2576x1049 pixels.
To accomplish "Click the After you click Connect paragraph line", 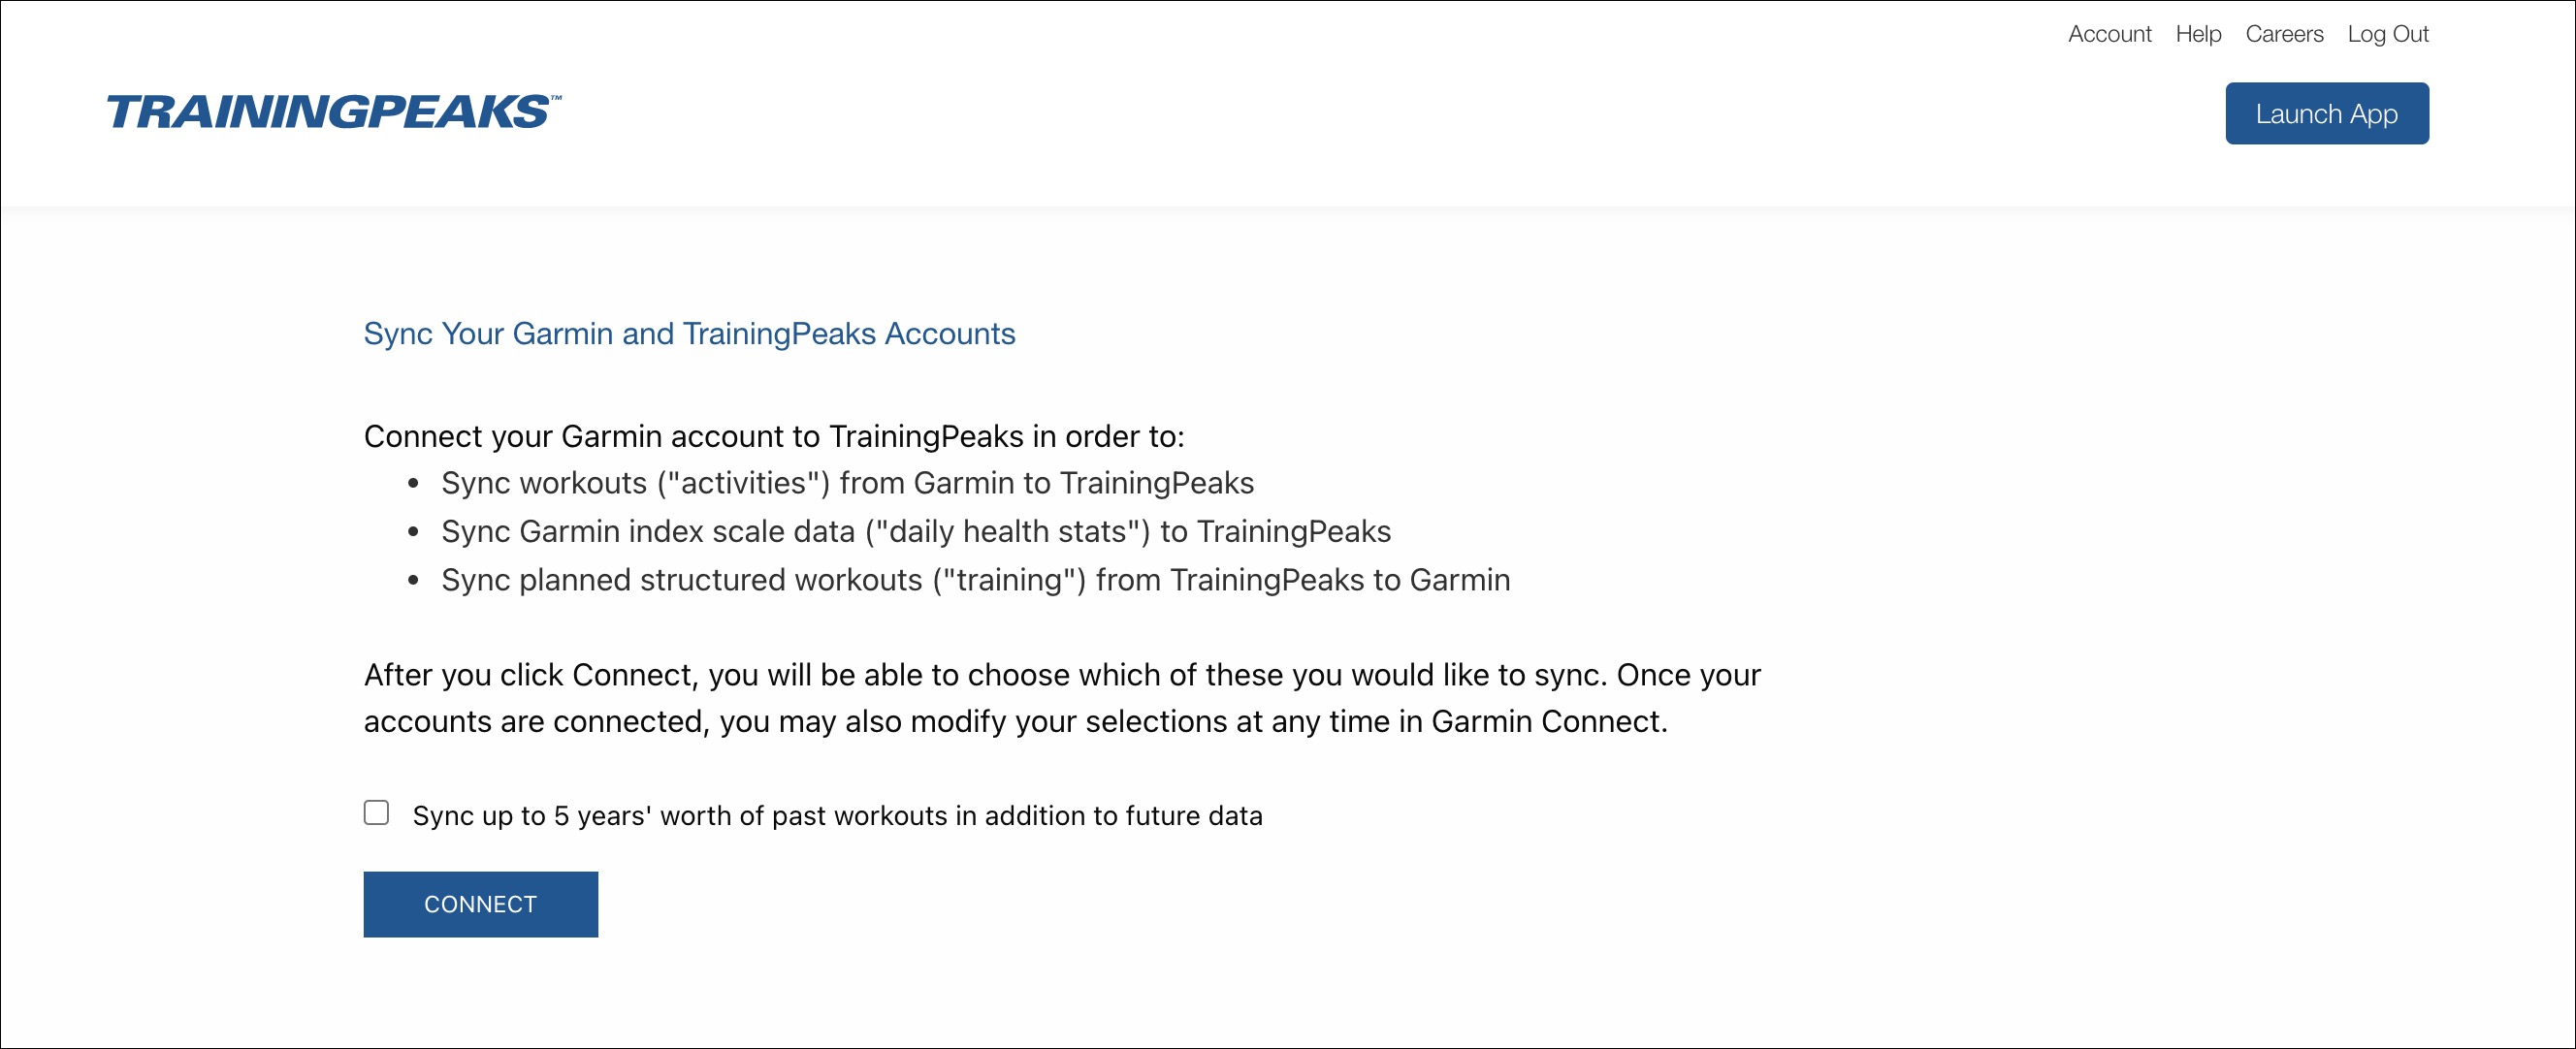I will click(x=1061, y=675).
